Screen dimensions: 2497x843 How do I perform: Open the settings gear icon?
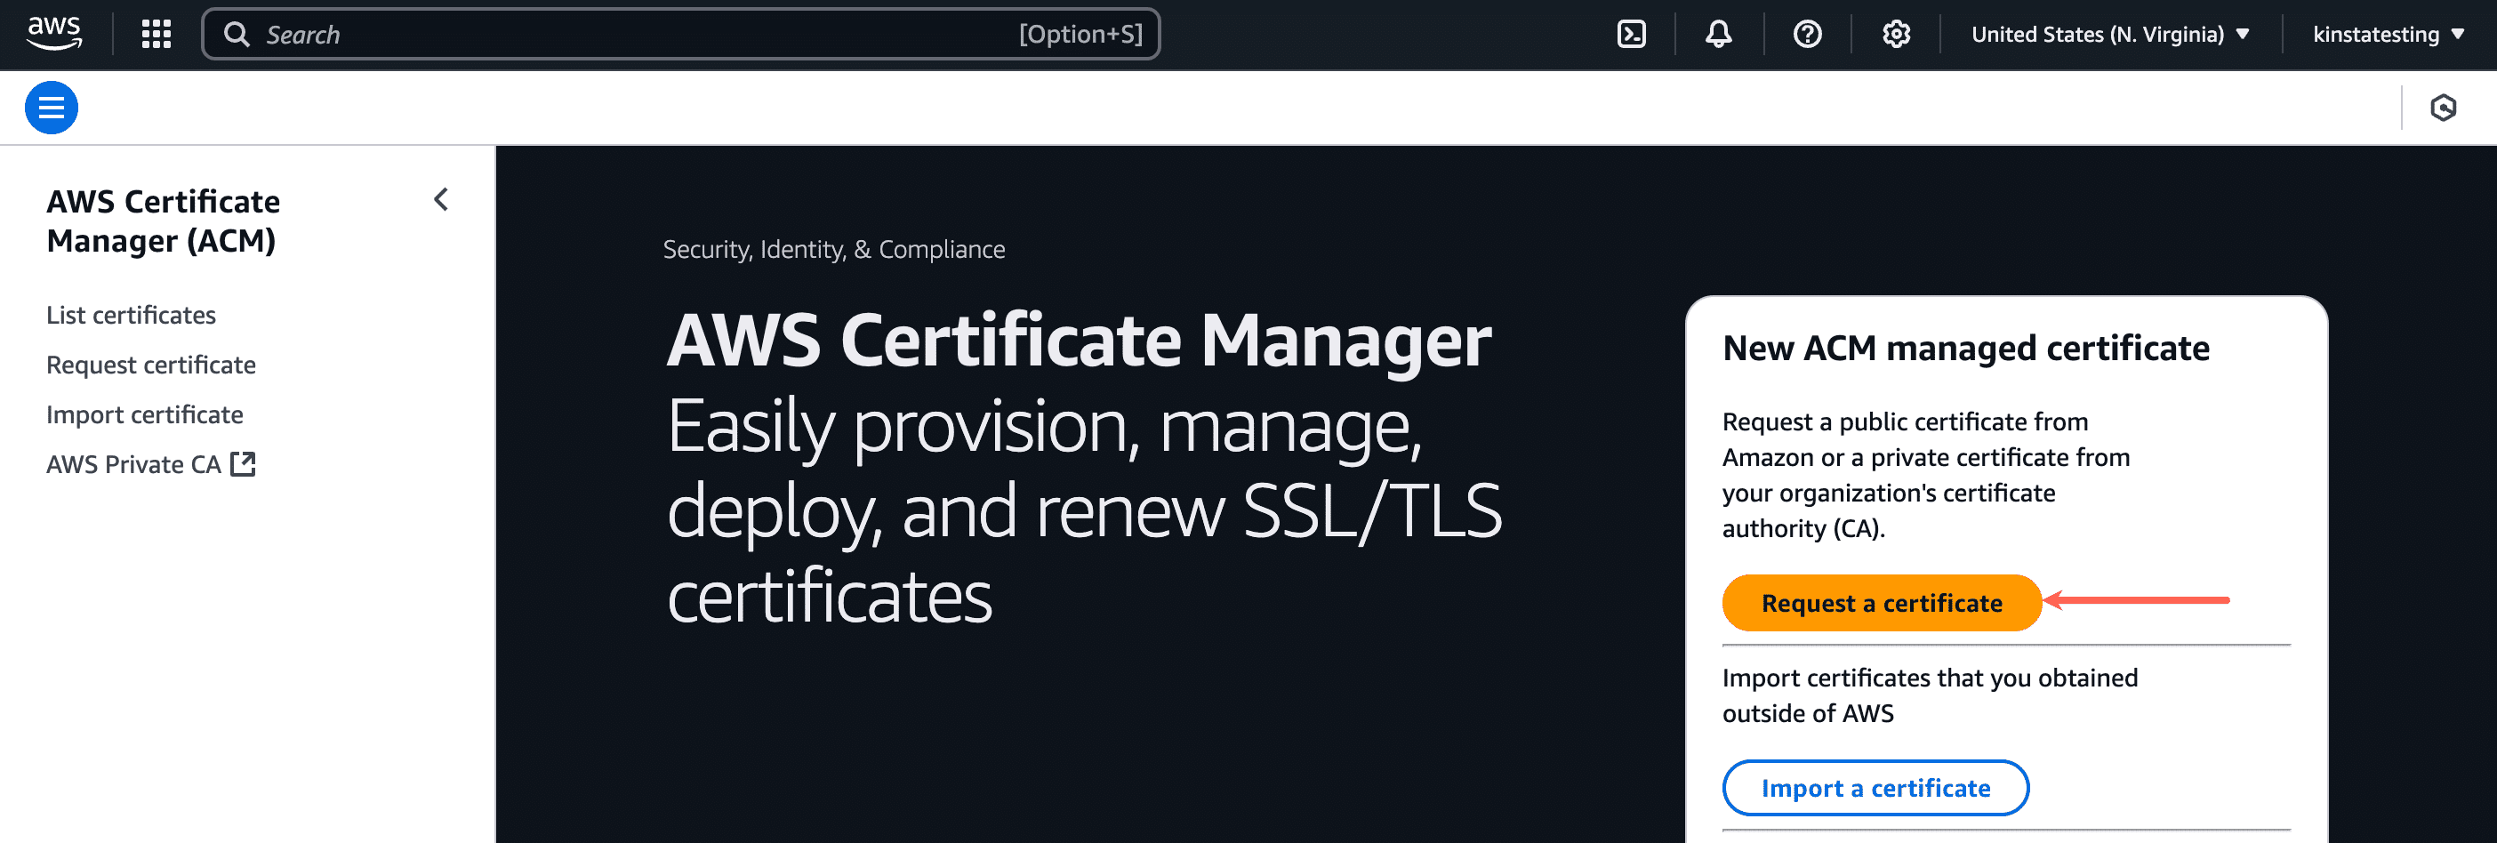tap(1895, 34)
